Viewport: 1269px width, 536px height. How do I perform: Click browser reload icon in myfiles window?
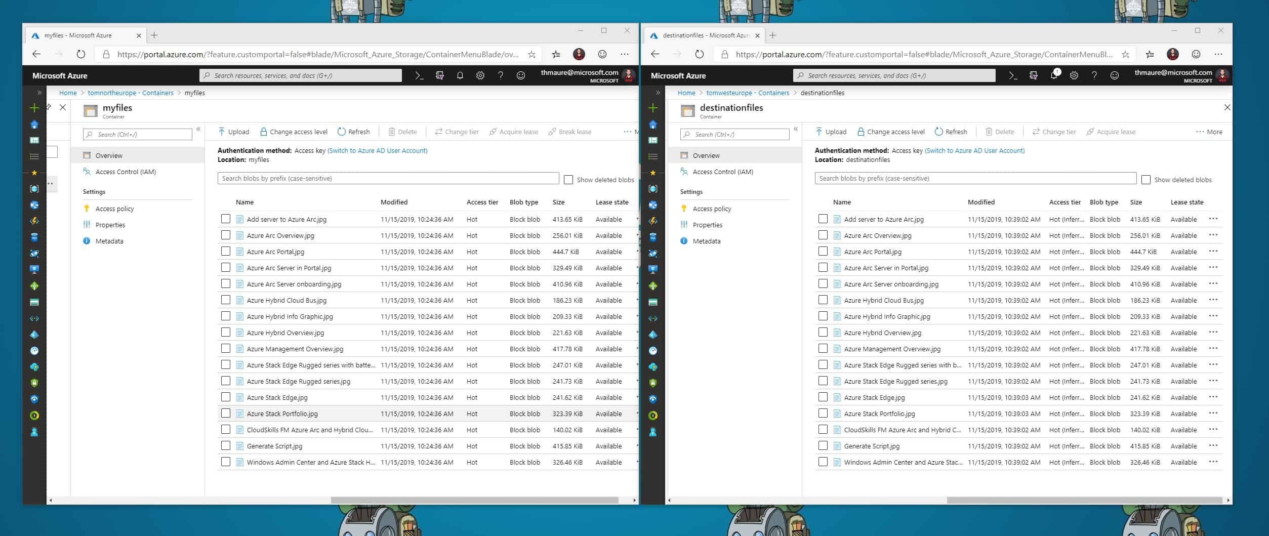click(x=81, y=54)
